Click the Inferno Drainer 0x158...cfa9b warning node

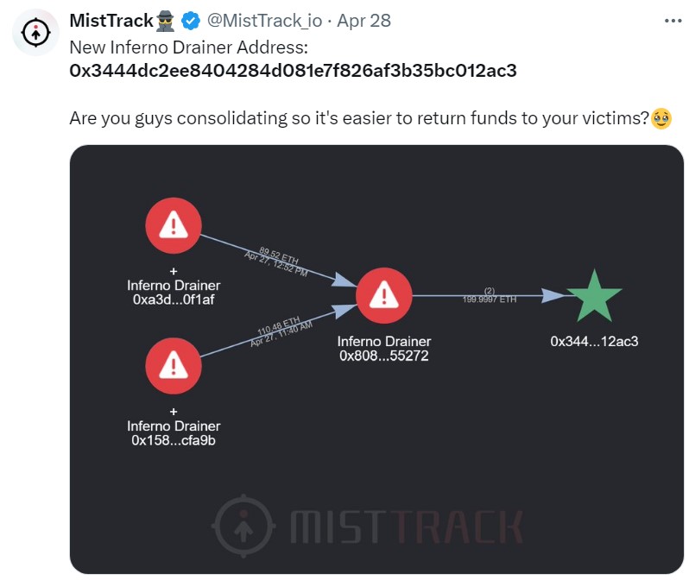coord(174,366)
